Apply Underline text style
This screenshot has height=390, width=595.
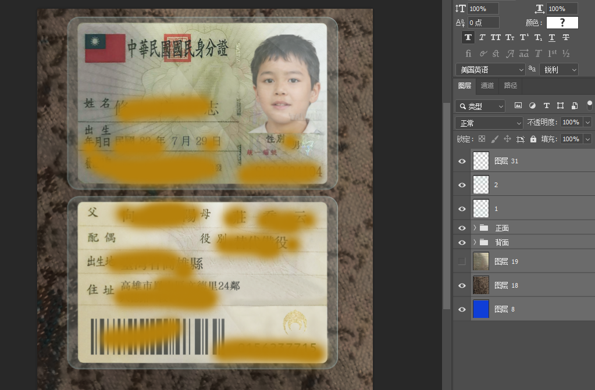click(x=552, y=37)
